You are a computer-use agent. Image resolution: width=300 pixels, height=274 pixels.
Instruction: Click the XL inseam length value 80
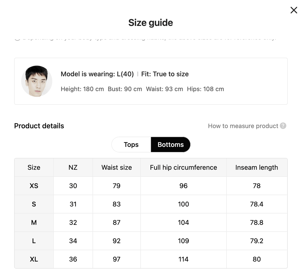coord(257,259)
